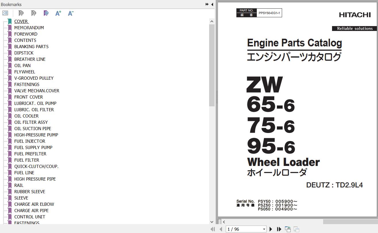378x233 pixels.
Task: Jump to the QUICK-CLUTCH/COUP. bookmark
Action: pyautogui.click(x=36, y=166)
